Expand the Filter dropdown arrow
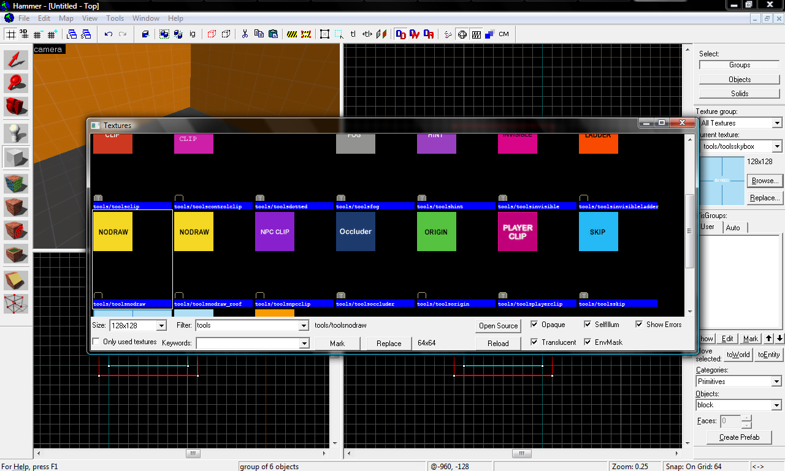 (304, 326)
